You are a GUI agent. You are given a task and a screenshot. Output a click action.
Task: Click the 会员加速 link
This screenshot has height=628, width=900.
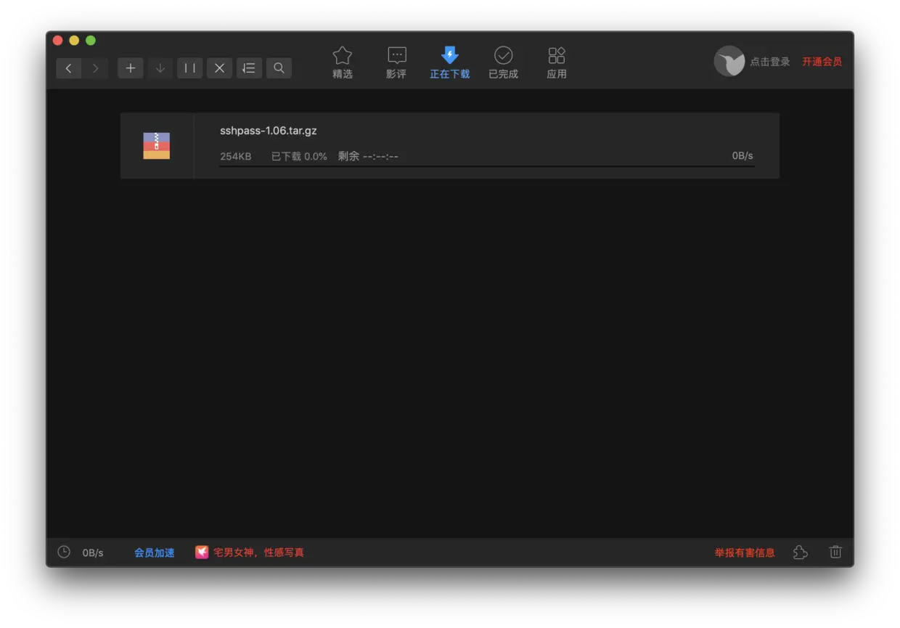pyautogui.click(x=155, y=552)
